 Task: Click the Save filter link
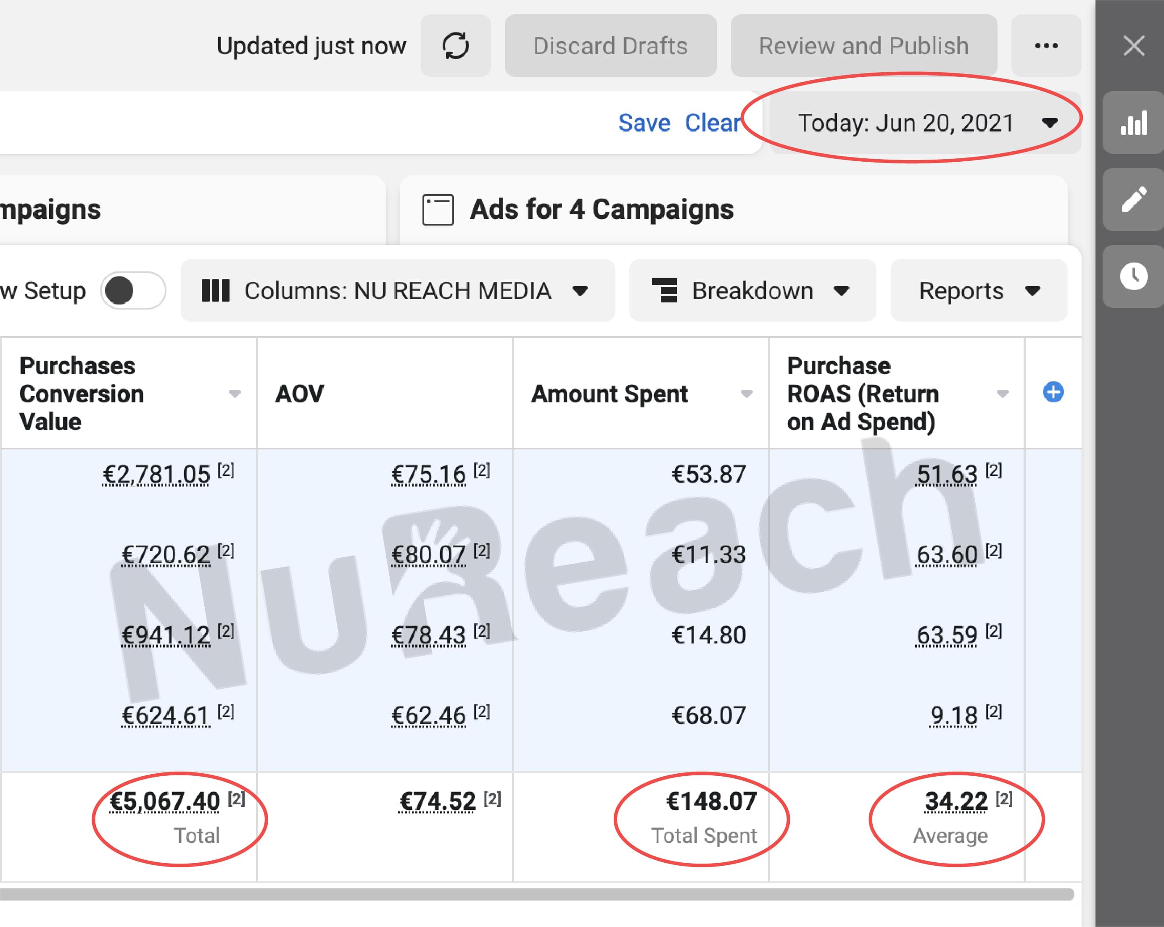pyautogui.click(x=644, y=123)
